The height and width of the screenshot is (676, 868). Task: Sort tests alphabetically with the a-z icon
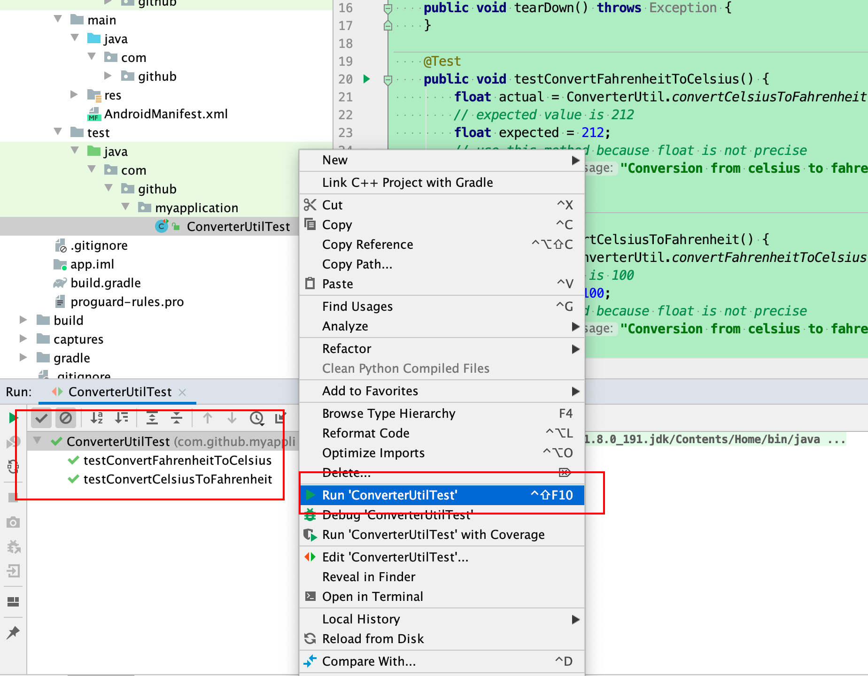pos(97,417)
